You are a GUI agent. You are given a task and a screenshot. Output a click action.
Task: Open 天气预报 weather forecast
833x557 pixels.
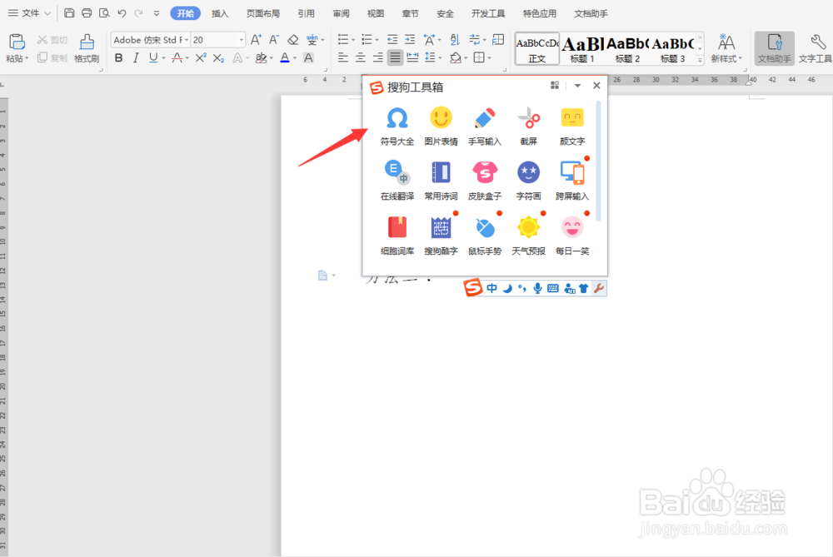pos(529,236)
